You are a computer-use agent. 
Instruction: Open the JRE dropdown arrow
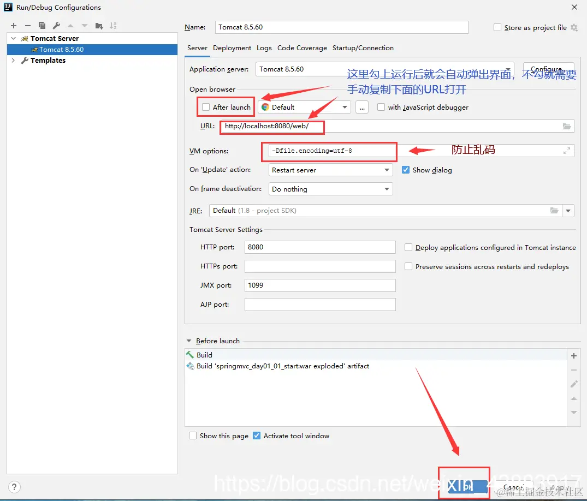tap(568, 211)
